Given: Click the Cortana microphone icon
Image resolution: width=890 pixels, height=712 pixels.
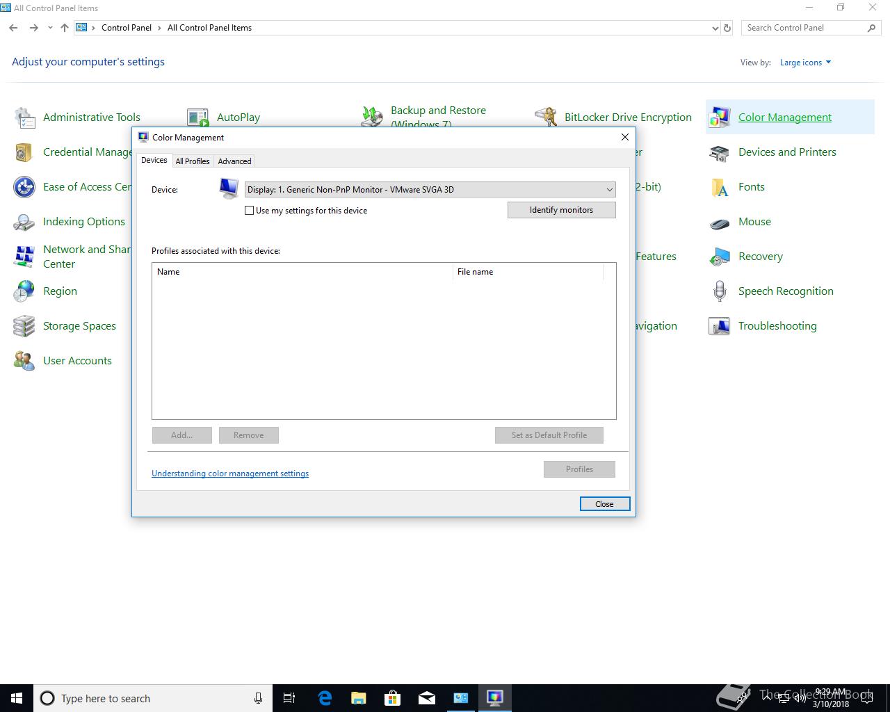Looking at the screenshot, I should pos(258,698).
